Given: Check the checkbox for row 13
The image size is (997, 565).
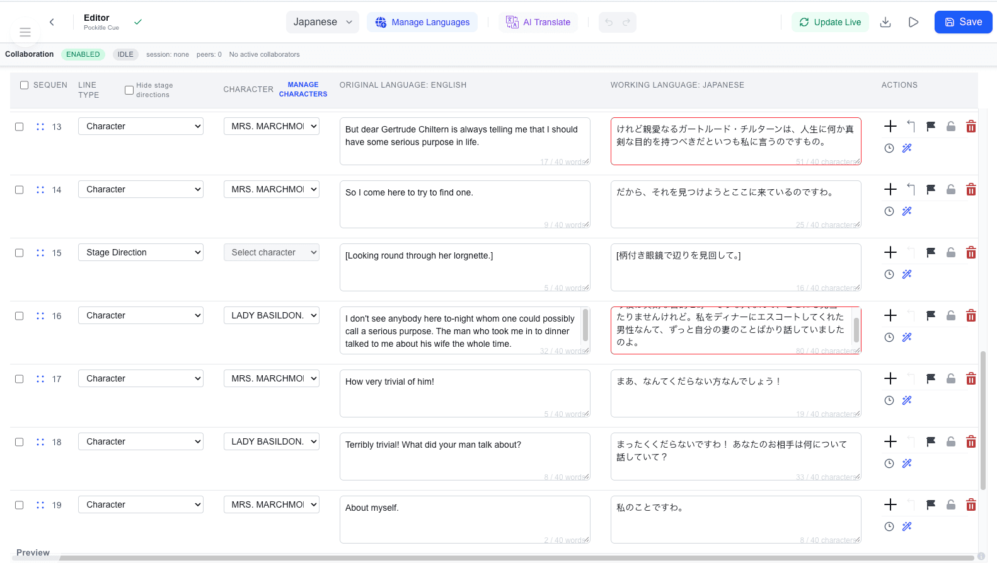Looking at the screenshot, I should pyautogui.click(x=19, y=127).
